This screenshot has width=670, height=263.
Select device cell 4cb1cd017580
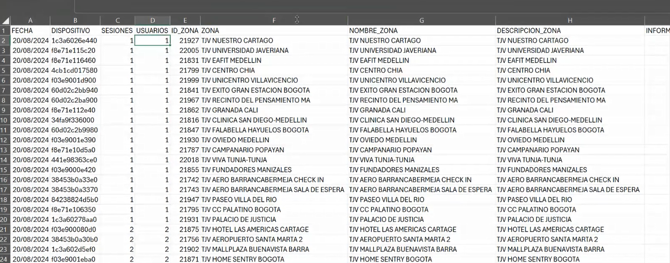[75, 70]
